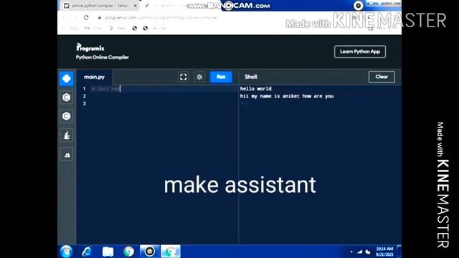Select the main.py file tab
The image size is (459, 258).
(94, 77)
